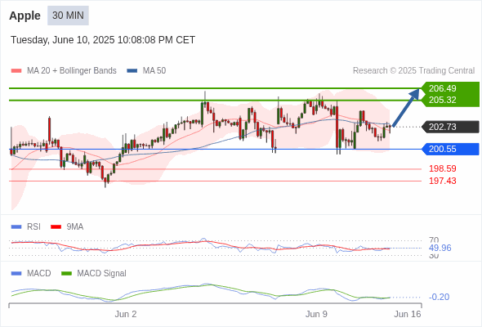Toggle the 9MA red legend entry
The width and height of the screenshot is (482, 327).
[67, 226]
